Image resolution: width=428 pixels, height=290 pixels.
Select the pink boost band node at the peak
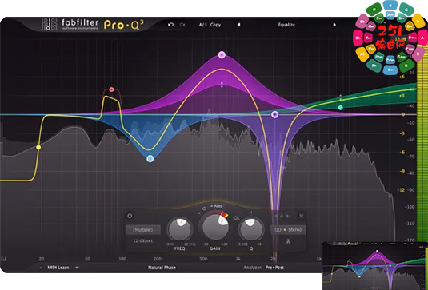coord(222,55)
